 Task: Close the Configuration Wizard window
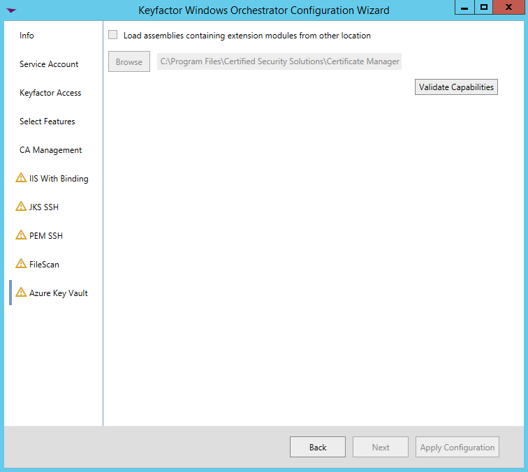click(508, 8)
